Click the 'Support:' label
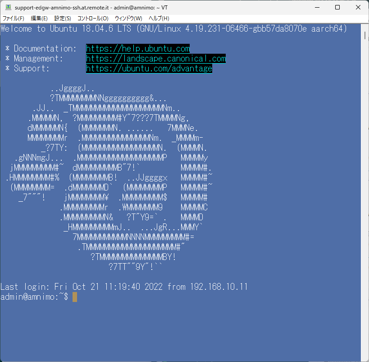The height and width of the screenshot is (362, 369). coord(32,69)
